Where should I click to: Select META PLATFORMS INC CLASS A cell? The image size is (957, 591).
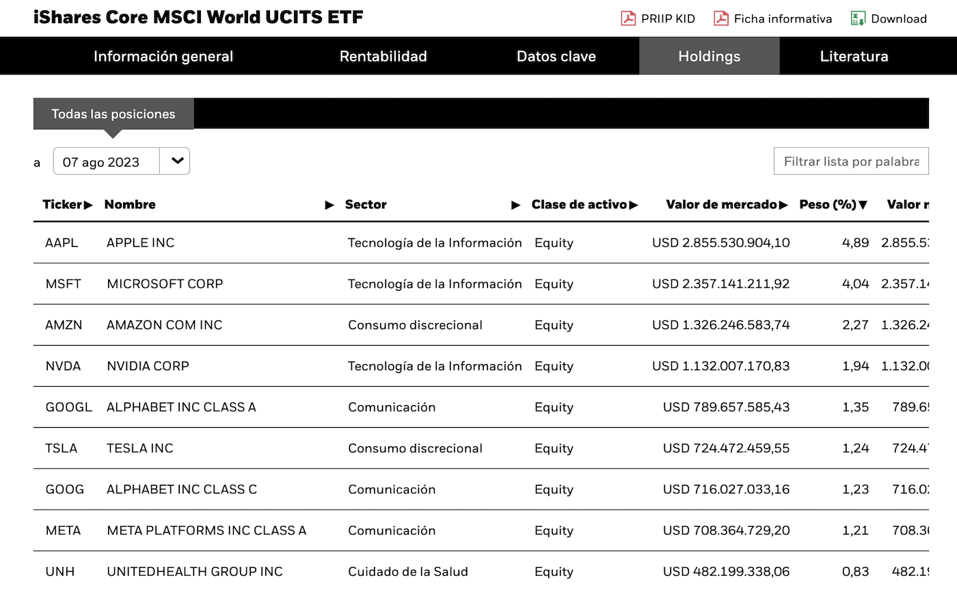(x=206, y=530)
